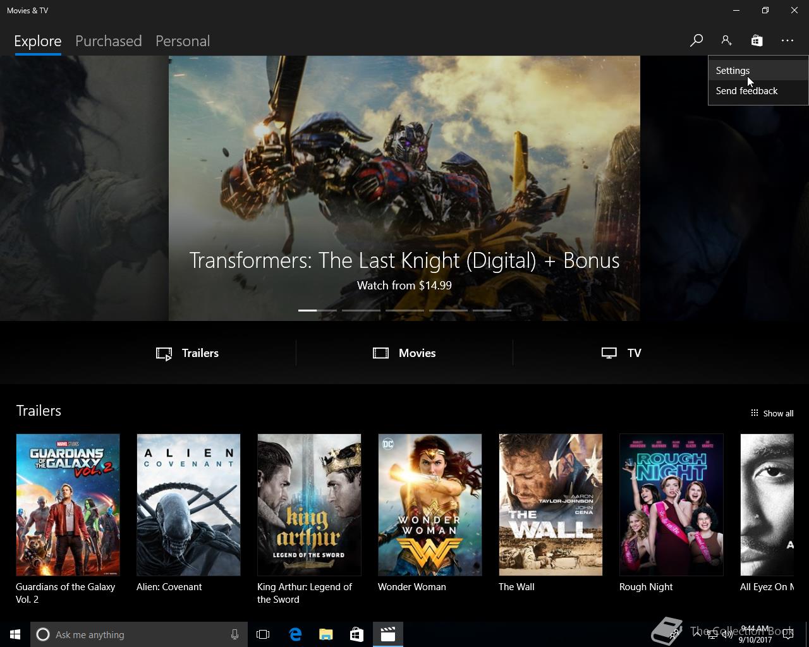The width and height of the screenshot is (809, 647).
Task: Open King Arthur poster thumbnail
Action: [309, 505]
